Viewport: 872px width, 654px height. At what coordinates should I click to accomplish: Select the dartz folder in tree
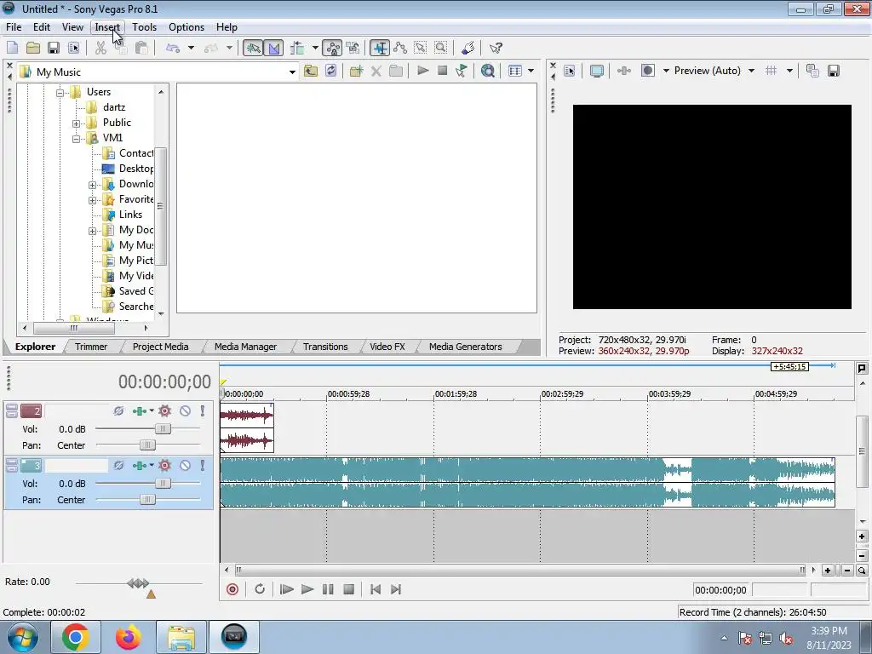pos(113,107)
